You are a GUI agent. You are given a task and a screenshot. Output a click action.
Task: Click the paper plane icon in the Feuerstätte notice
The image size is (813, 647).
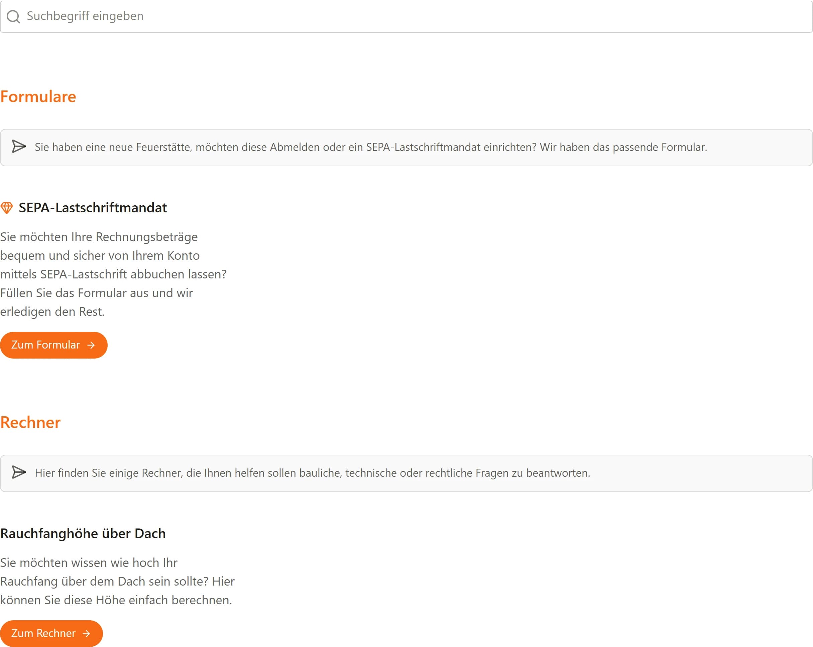pos(19,147)
